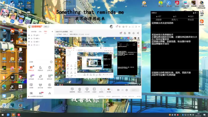Toggle lock on source '截屏 1'

pos(31,42)
